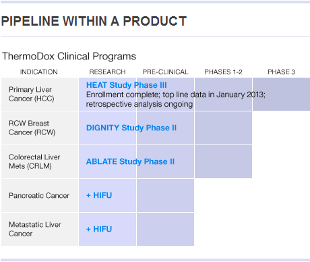Select the INDICATION column header
Viewport: 310px width, 262px height.
click(39, 72)
